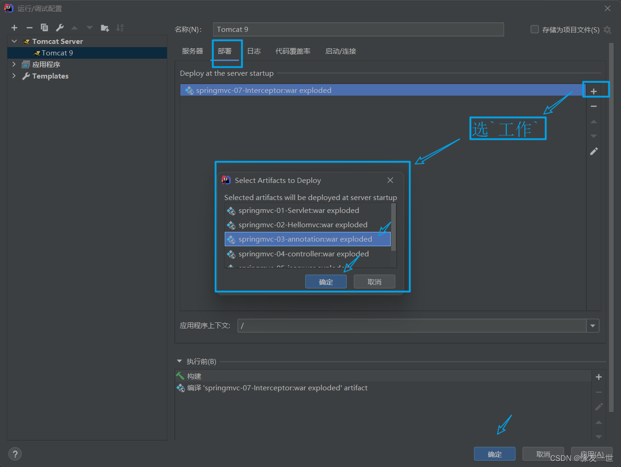This screenshot has width=621, height=467.
Task: Move deployed artifact down
Action: 594,136
